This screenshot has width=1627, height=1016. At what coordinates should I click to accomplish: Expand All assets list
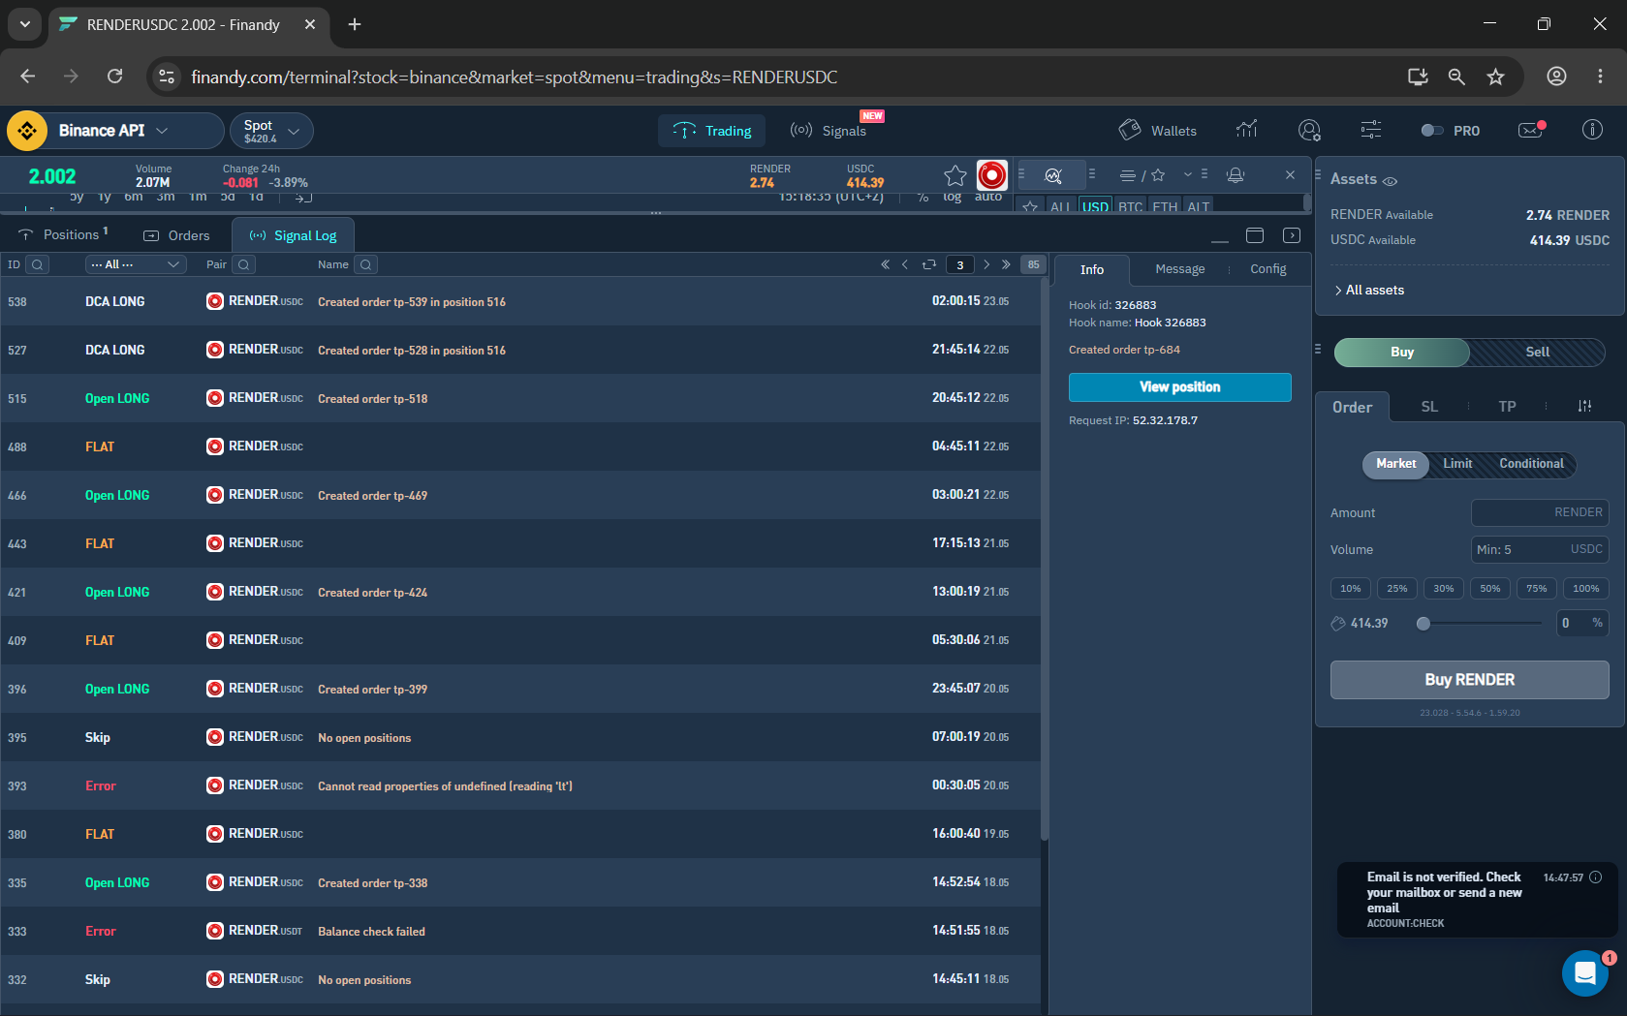point(1369,291)
